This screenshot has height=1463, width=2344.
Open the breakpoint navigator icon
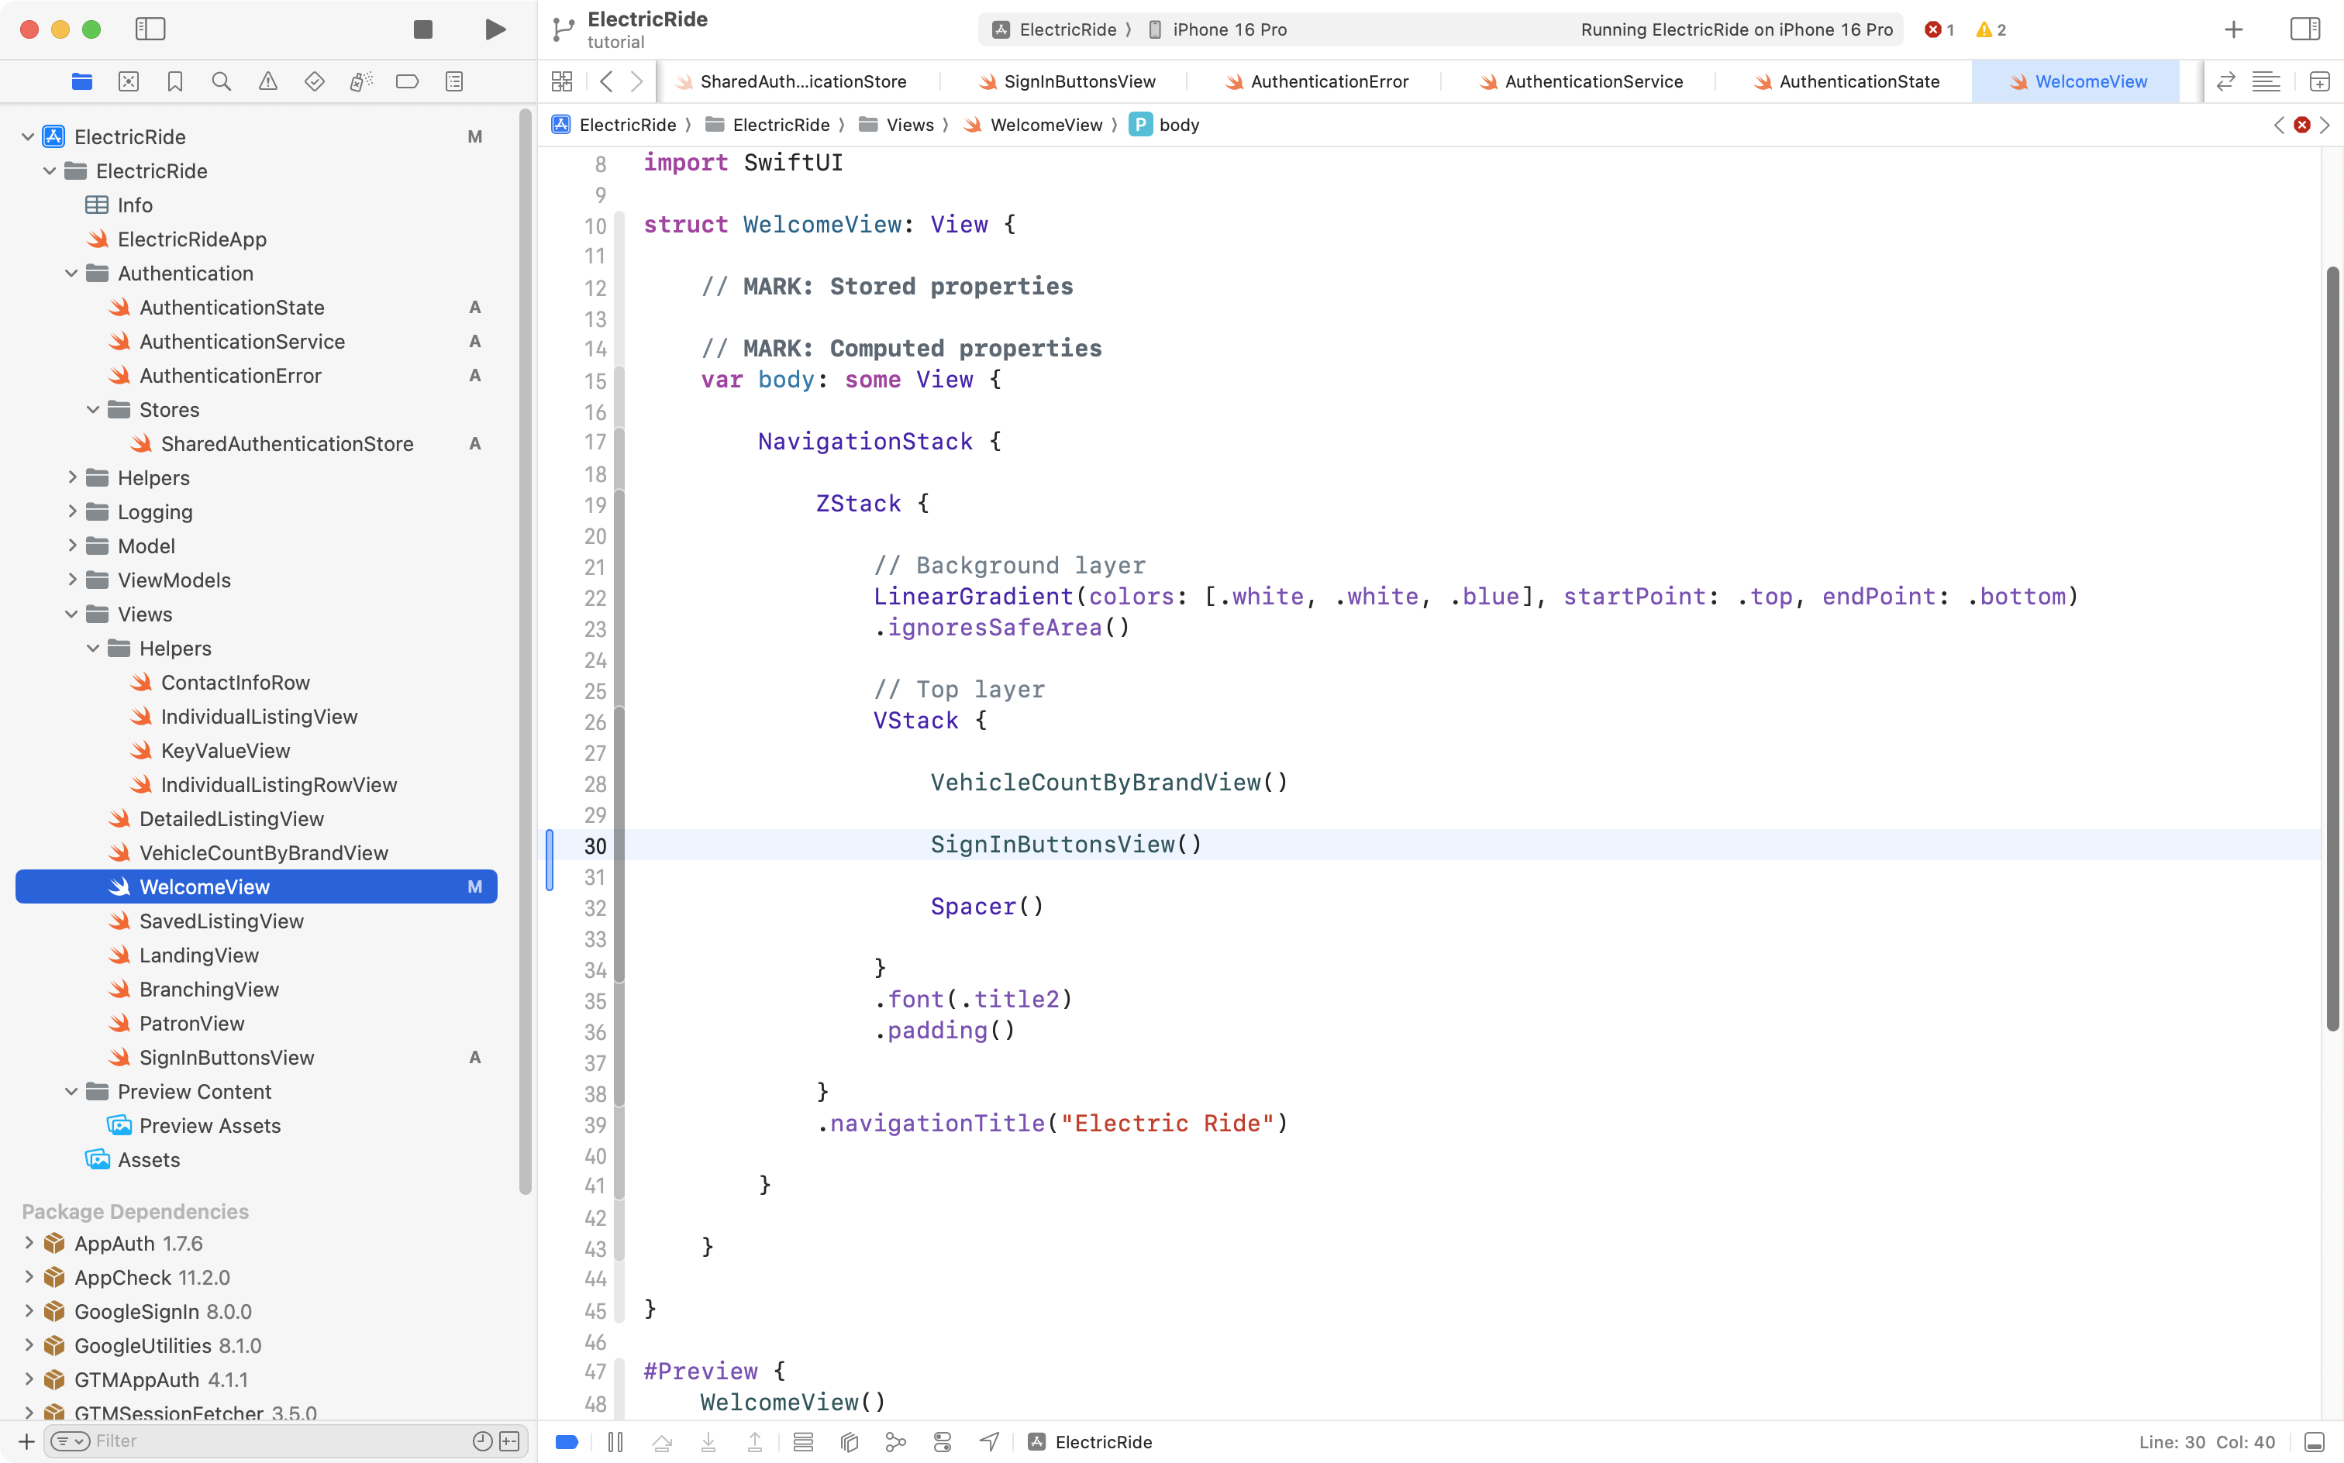pos(408,81)
